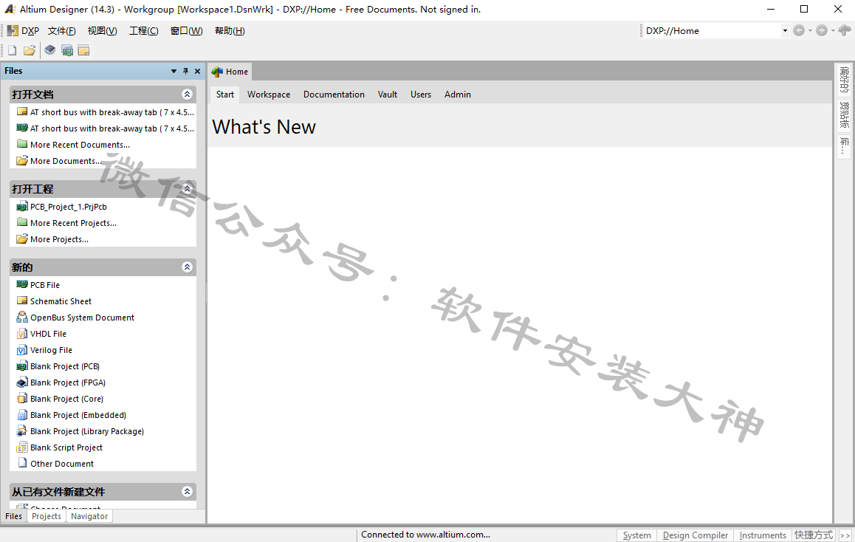Click the System status bar button
855x542 pixels.
pos(637,535)
